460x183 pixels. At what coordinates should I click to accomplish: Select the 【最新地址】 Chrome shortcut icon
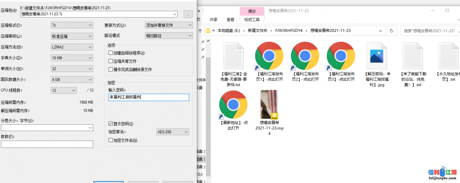(x=233, y=105)
